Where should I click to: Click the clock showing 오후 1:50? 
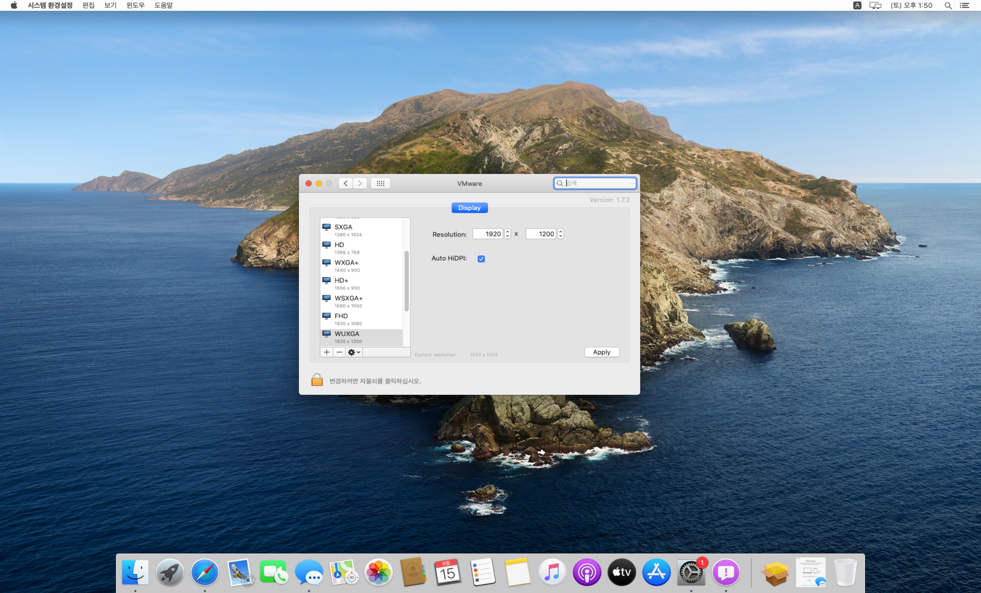(912, 5)
